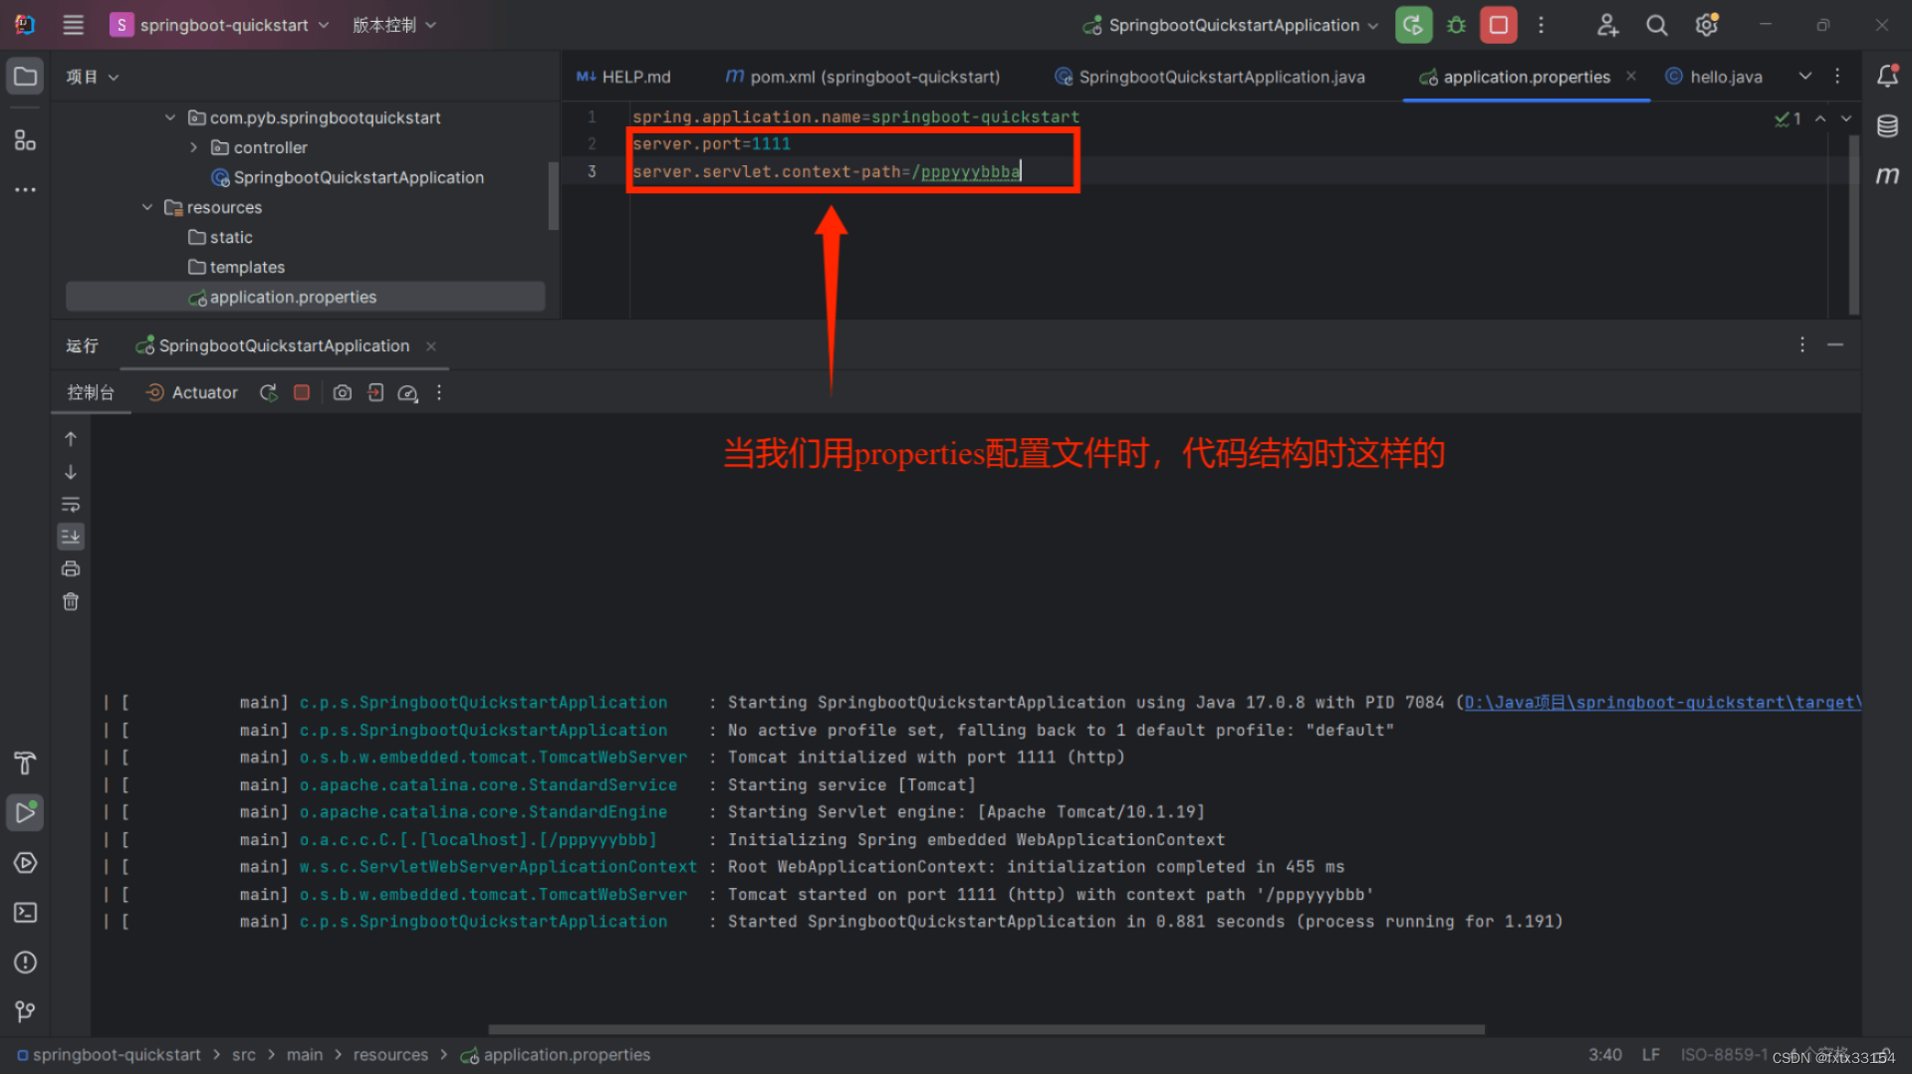Enable scroll to end in the console gutter
Viewport: 1912px width, 1074px height.
click(71, 536)
